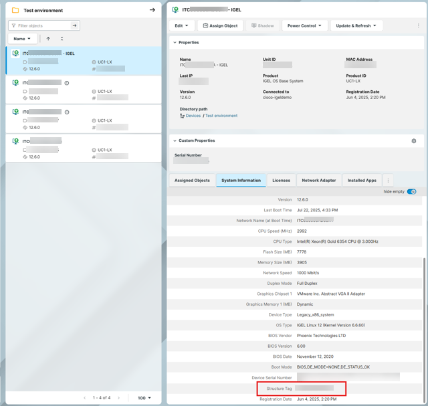Show more tabs via the three-dot overflow

coord(388,181)
